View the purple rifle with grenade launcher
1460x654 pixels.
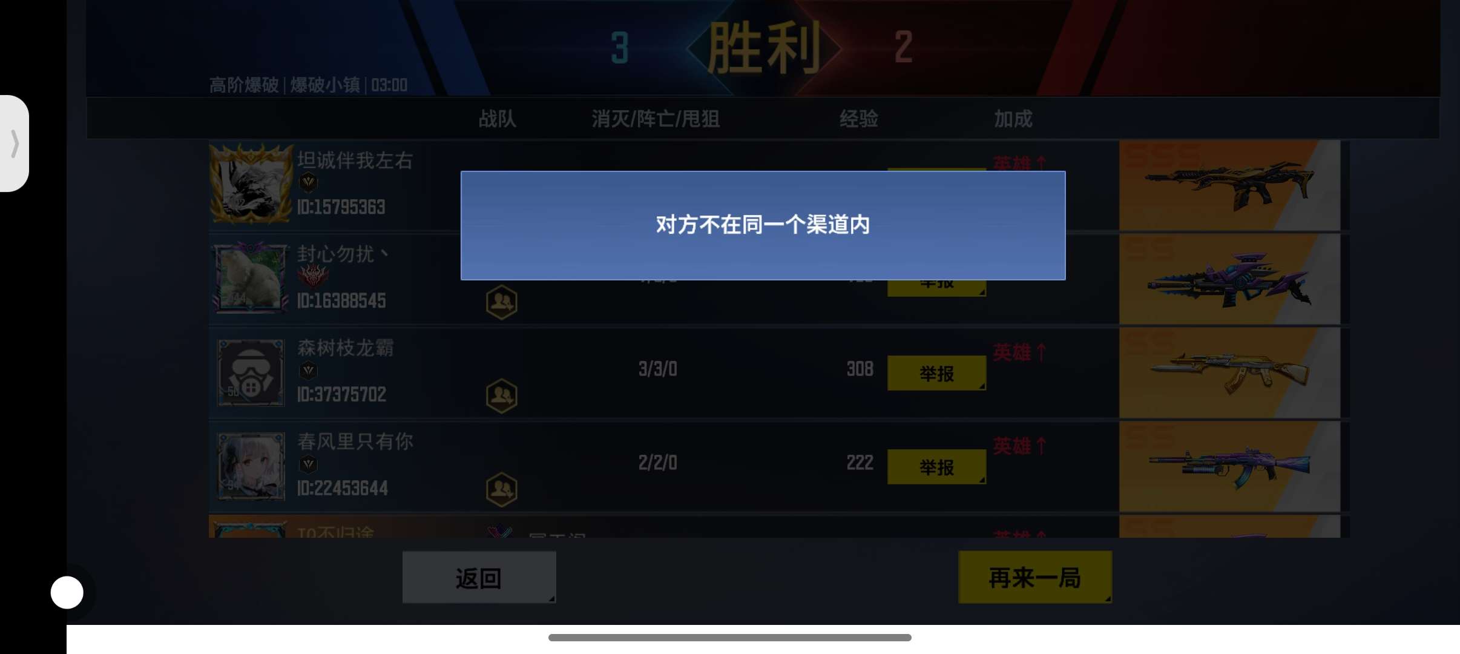coord(1229,466)
